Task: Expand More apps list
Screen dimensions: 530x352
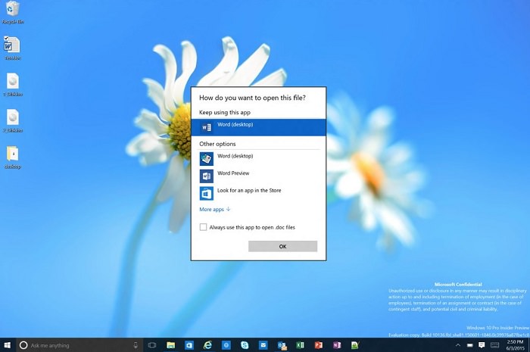Action: pos(215,210)
